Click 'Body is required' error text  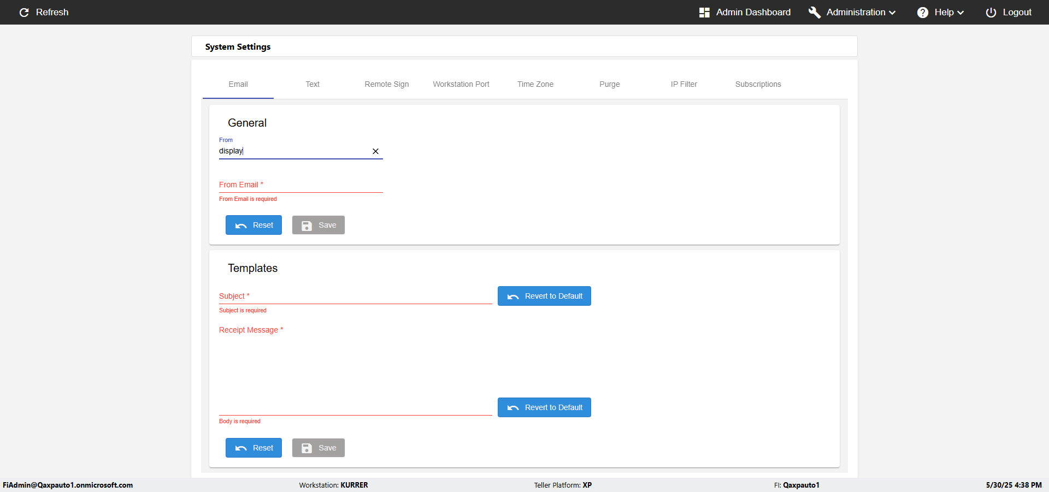pos(240,421)
